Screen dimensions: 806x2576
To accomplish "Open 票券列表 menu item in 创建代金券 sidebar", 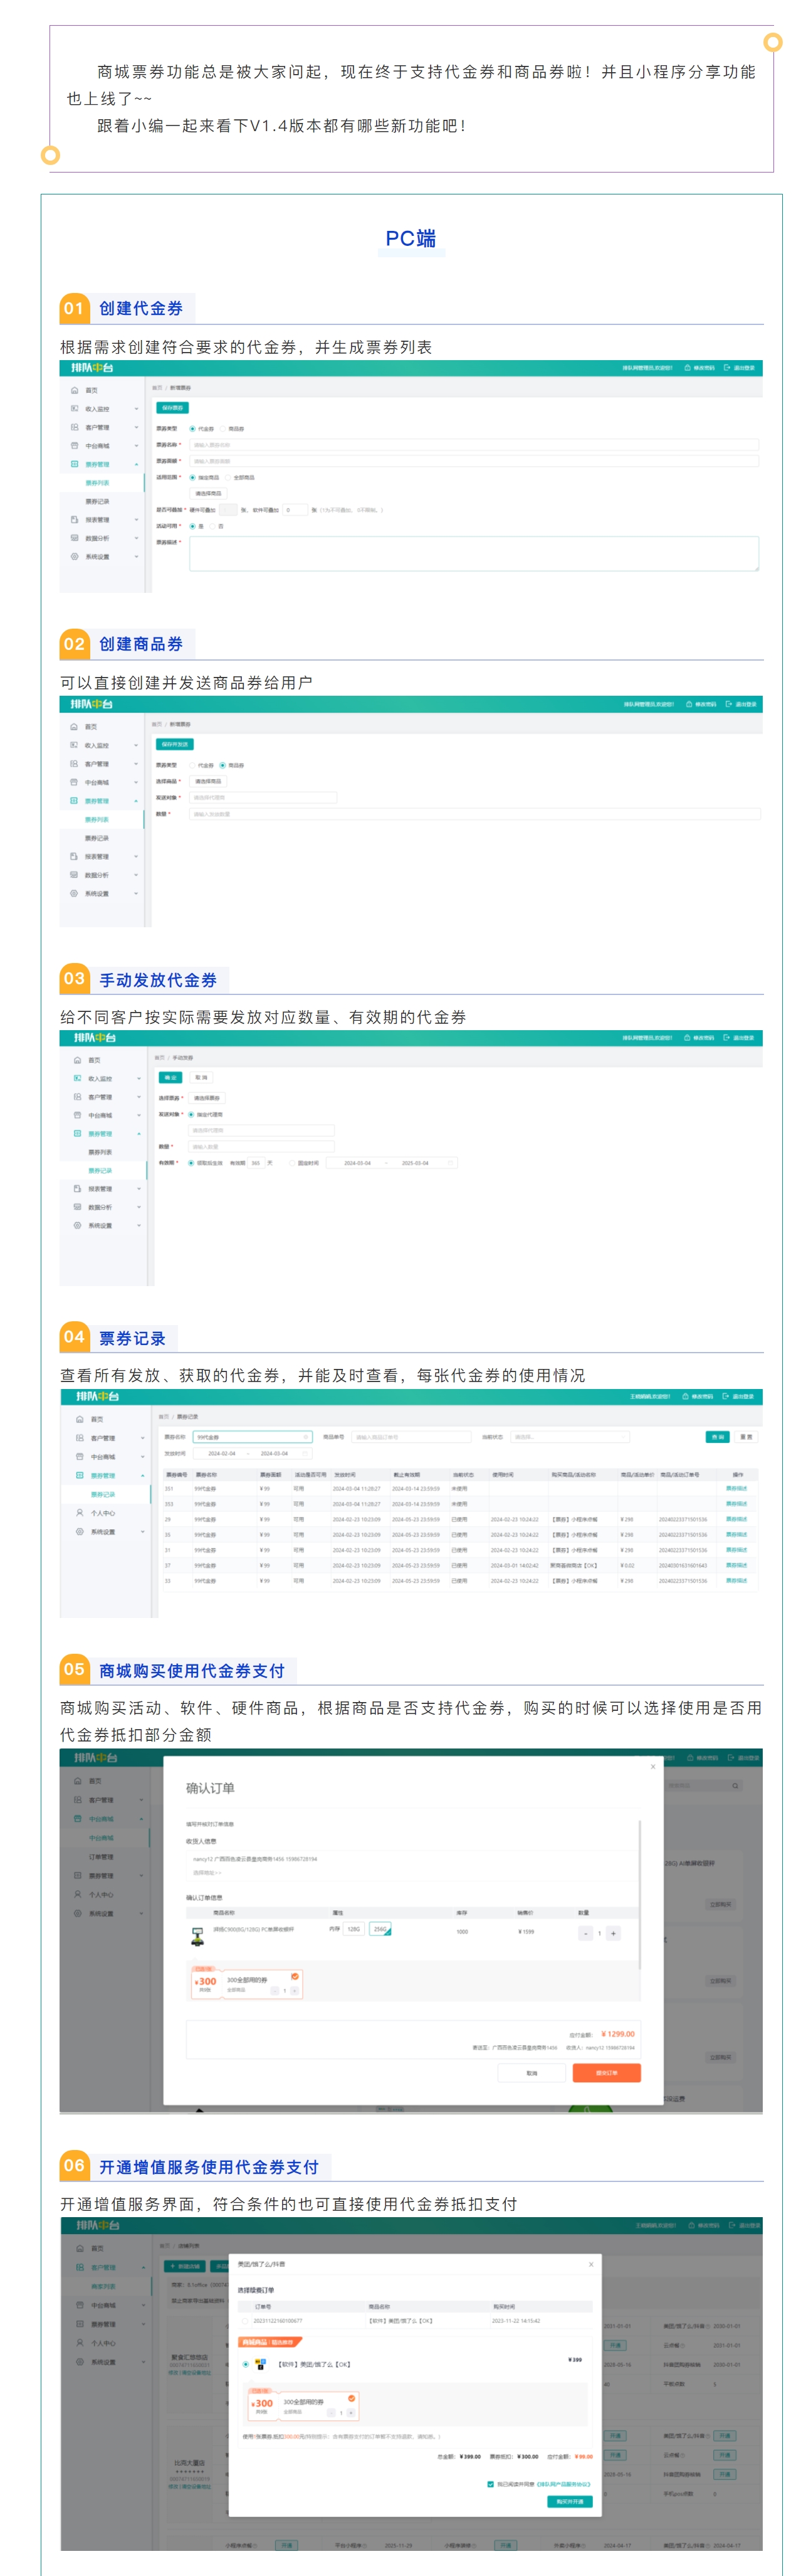I will (x=98, y=483).
